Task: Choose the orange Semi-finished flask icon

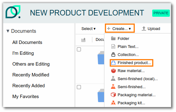Action: coord(113,87)
